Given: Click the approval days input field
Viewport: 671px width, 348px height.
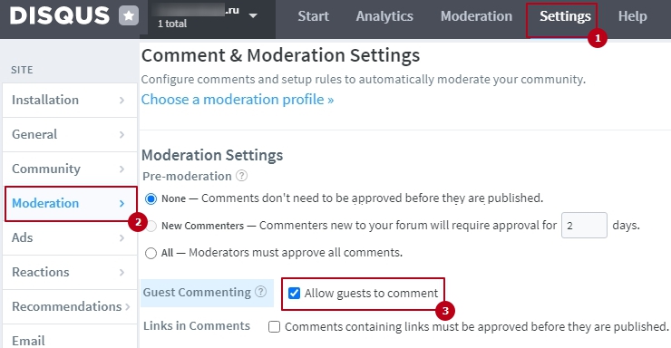Looking at the screenshot, I should point(584,226).
